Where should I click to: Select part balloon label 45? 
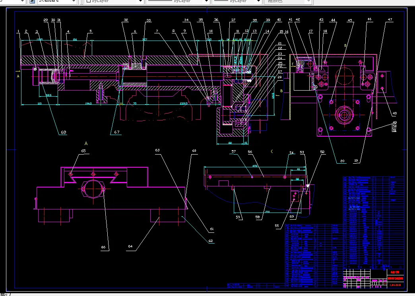[350, 20]
